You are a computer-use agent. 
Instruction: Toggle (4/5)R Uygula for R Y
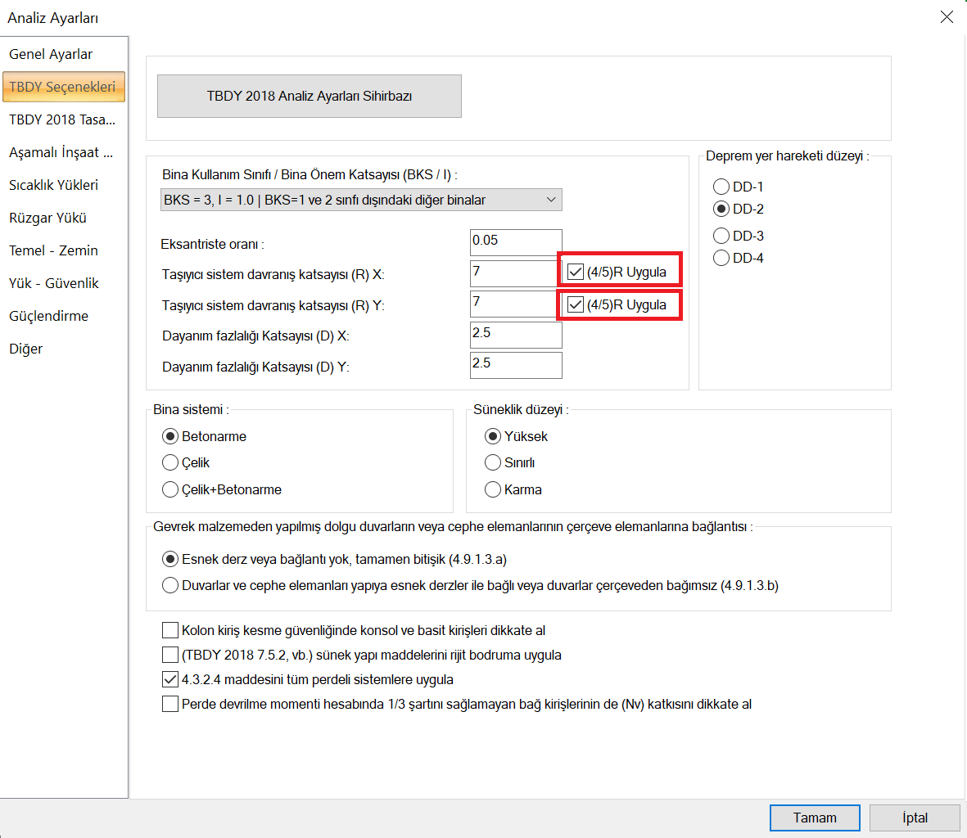[x=576, y=305]
